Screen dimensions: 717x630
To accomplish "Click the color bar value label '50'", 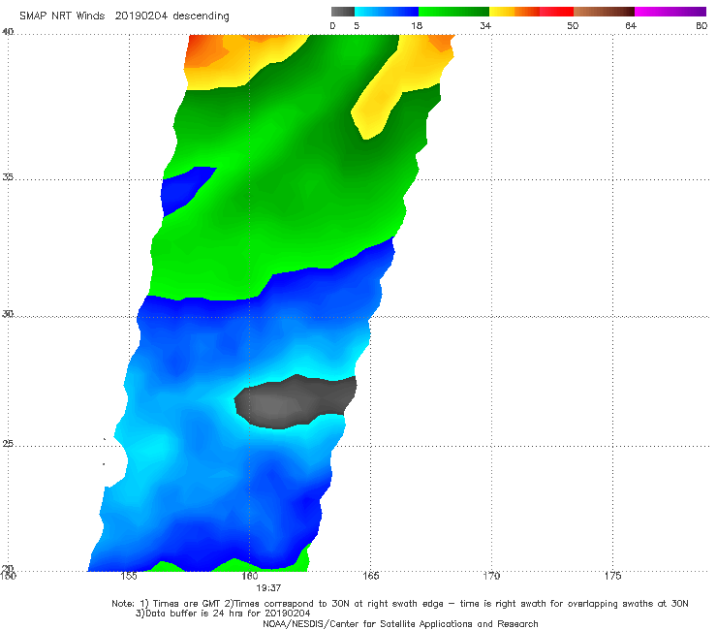I will click(x=573, y=26).
